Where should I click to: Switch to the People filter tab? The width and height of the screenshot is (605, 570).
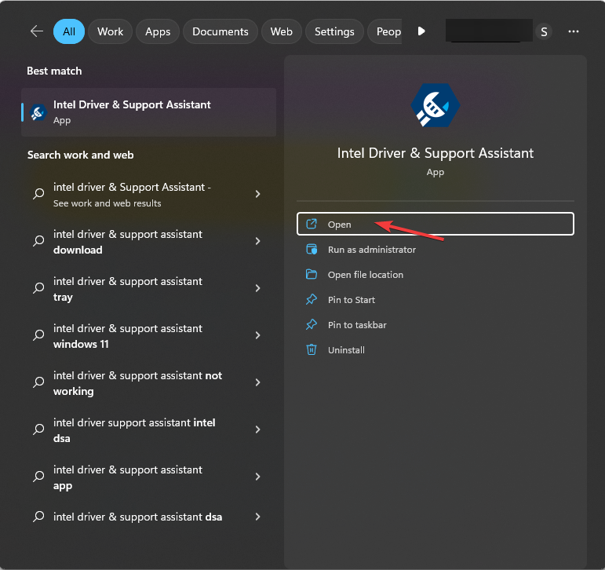pos(385,31)
